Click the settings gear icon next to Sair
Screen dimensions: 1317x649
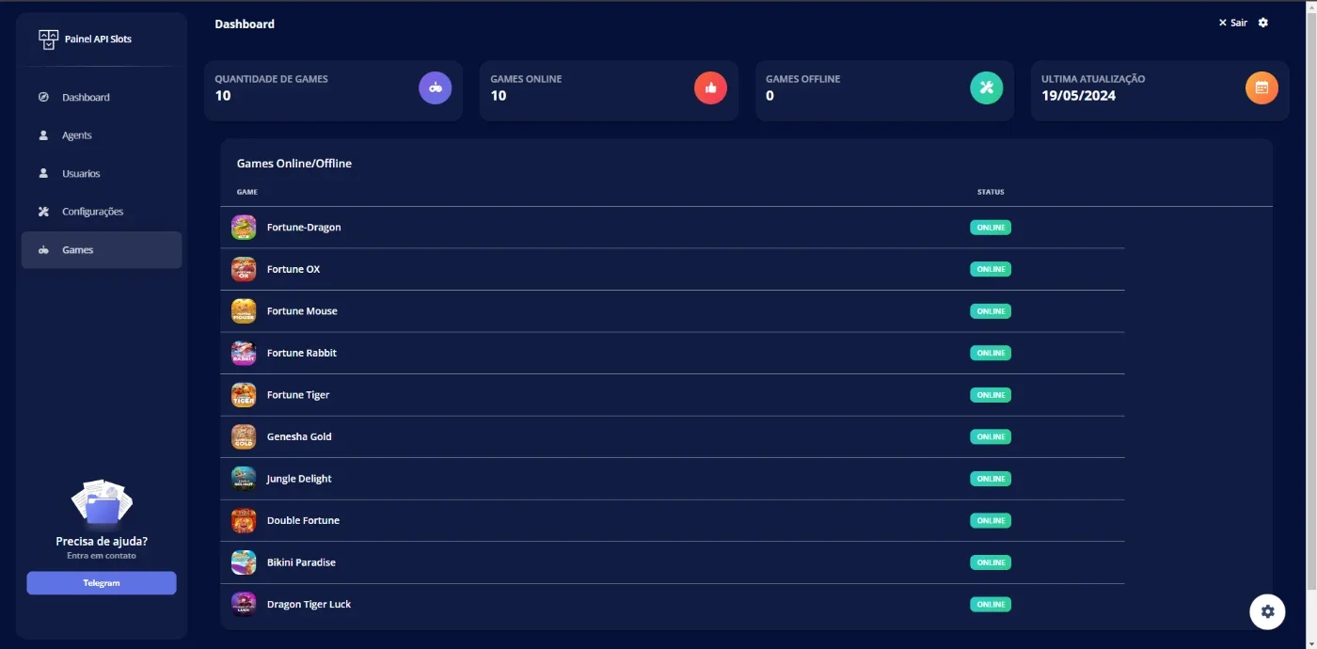[x=1263, y=23]
